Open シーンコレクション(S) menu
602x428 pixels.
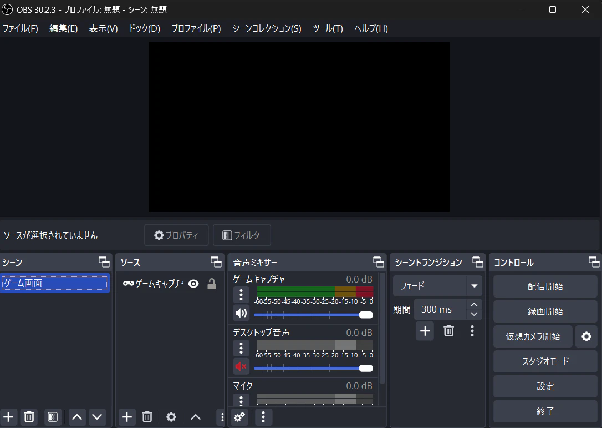click(x=267, y=28)
